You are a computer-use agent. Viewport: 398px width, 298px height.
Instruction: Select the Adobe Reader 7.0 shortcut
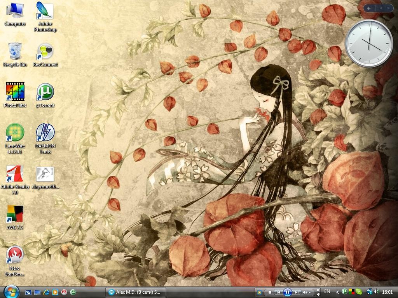[x=15, y=180]
